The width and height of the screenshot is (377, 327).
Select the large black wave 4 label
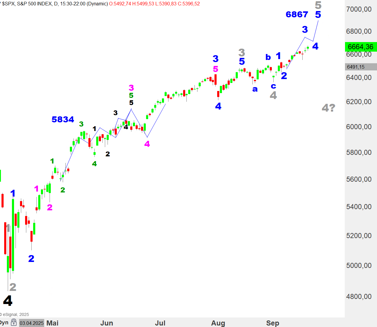[x=8, y=301]
